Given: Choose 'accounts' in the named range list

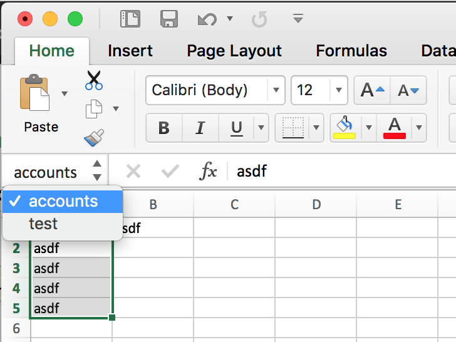Looking at the screenshot, I should tap(63, 201).
